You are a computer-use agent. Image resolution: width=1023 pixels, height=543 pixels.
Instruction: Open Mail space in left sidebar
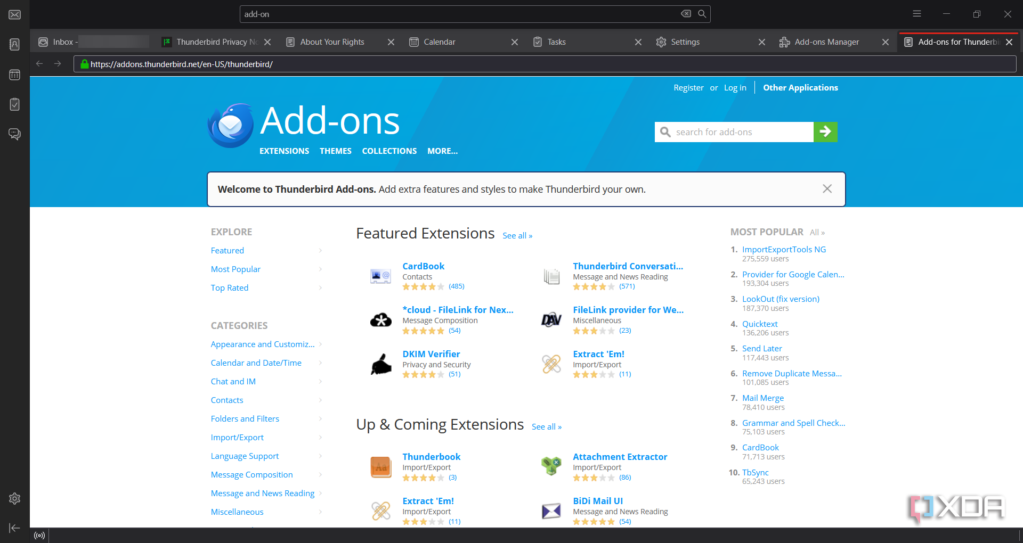point(15,15)
